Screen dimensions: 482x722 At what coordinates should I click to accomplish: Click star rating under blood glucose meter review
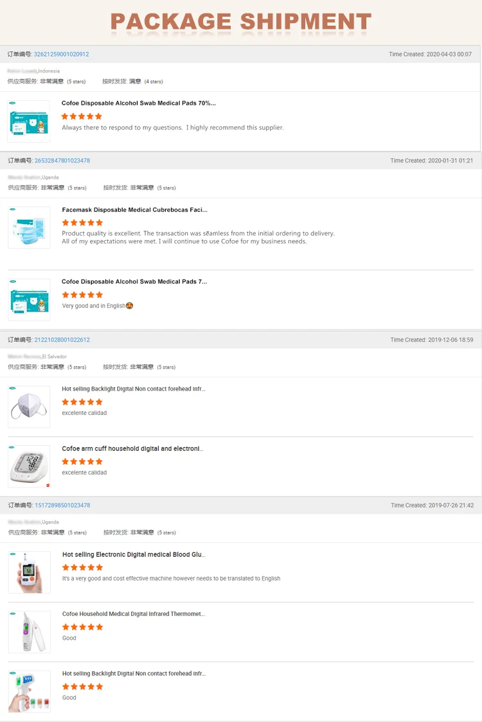(x=82, y=567)
